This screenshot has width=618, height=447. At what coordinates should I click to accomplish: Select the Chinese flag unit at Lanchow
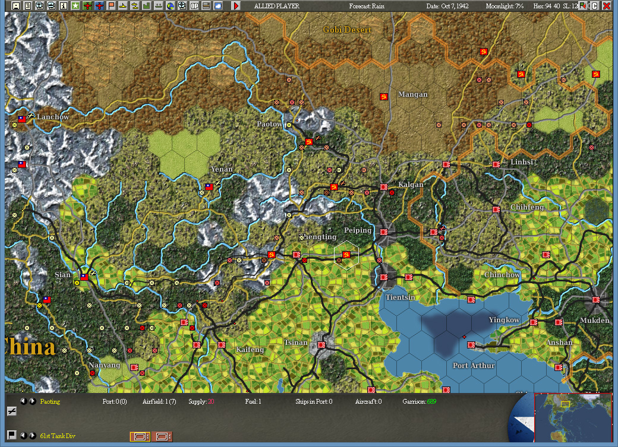point(22,119)
